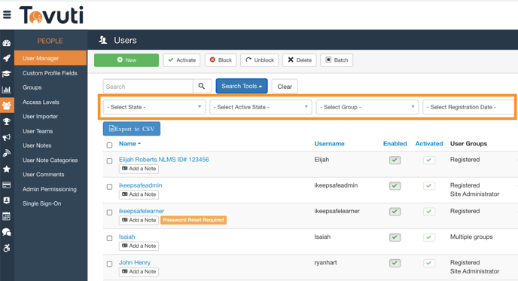
Task: Open the dashboard gauge sidebar icon
Action: click(7, 43)
